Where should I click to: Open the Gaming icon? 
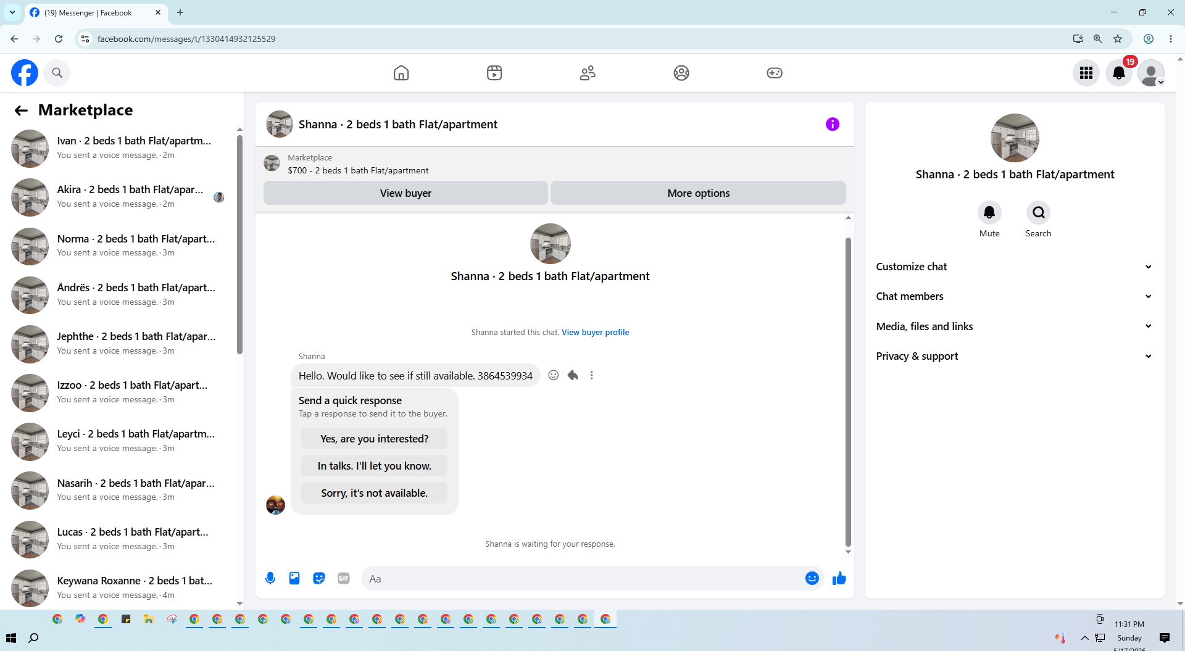pyautogui.click(x=775, y=73)
